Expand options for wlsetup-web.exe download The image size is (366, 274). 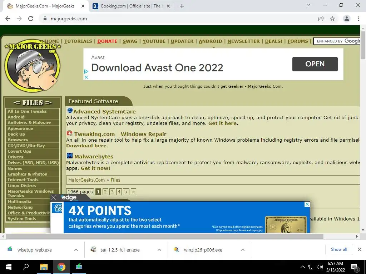point(76,250)
